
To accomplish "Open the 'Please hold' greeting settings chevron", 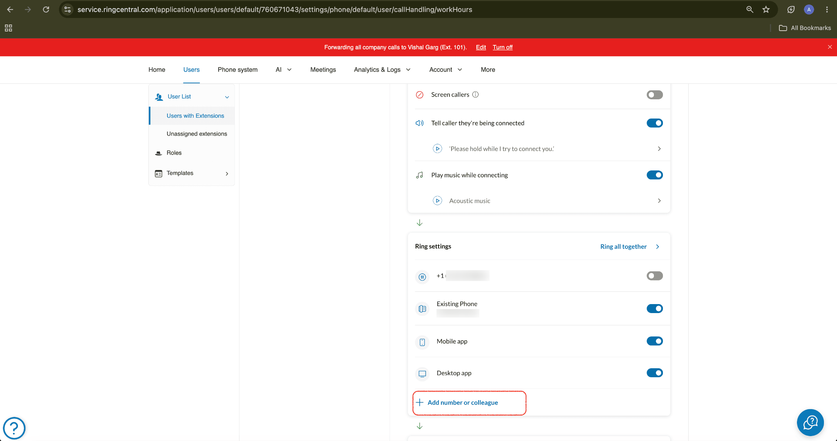I will [x=659, y=149].
